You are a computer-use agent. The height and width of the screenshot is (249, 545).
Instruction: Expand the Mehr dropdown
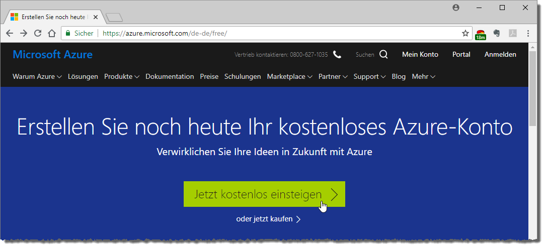click(x=423, y=77)
